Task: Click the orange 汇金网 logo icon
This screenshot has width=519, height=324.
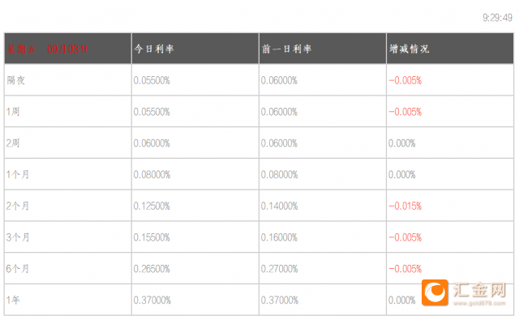Action: tap(435, 291)
